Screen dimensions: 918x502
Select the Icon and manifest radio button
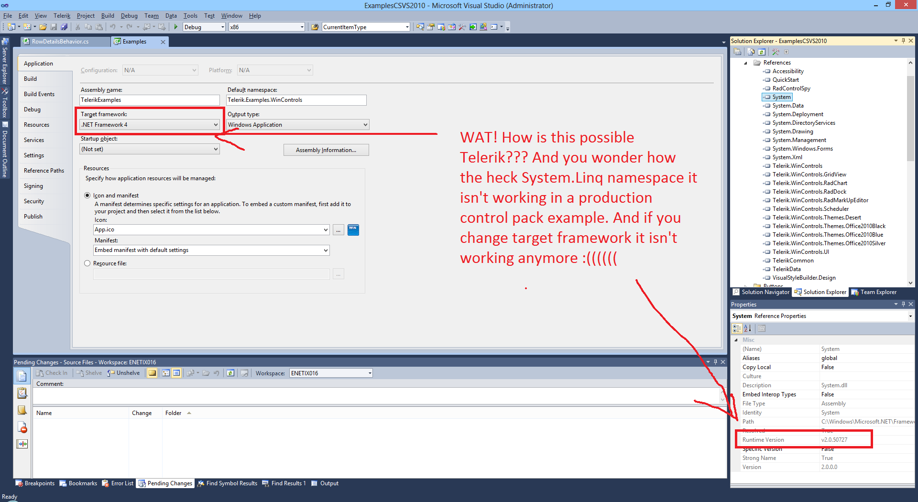(87, 196)
